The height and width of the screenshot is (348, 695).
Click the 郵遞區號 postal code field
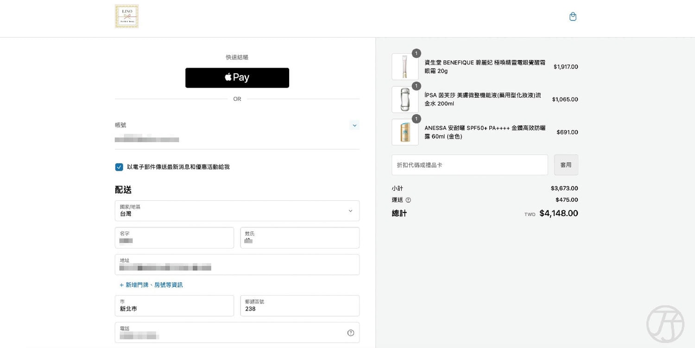click(300, 306)
